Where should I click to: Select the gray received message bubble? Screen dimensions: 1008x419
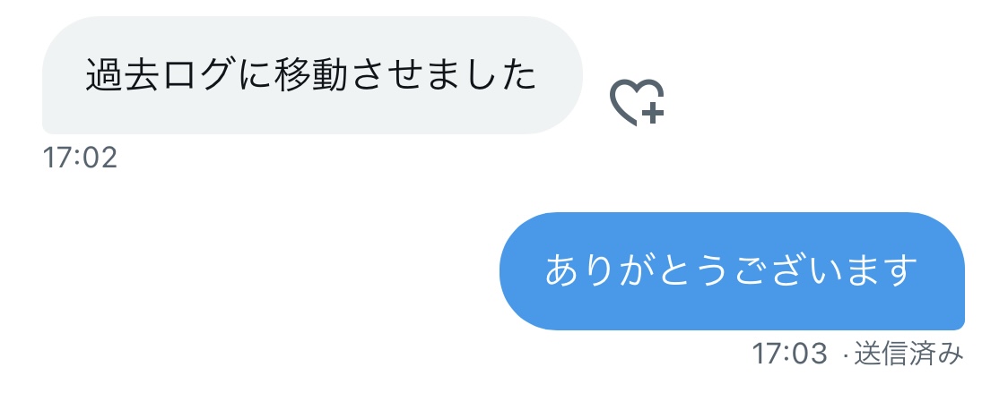312,75
